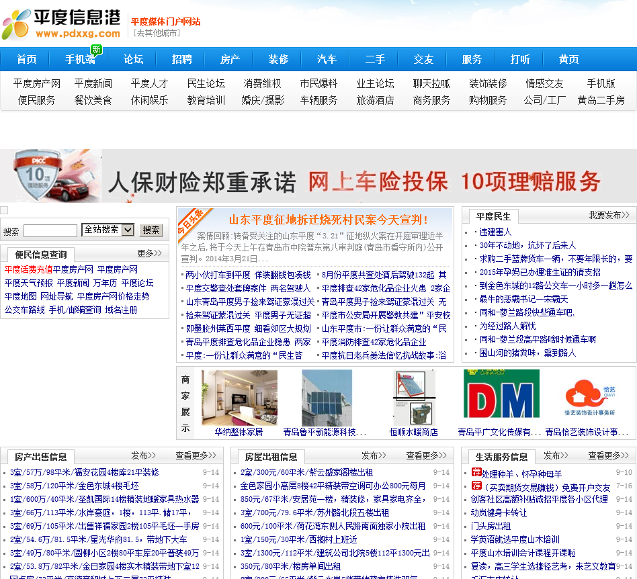Open service post 动岚健身卡转让

(x=499, y=513)
